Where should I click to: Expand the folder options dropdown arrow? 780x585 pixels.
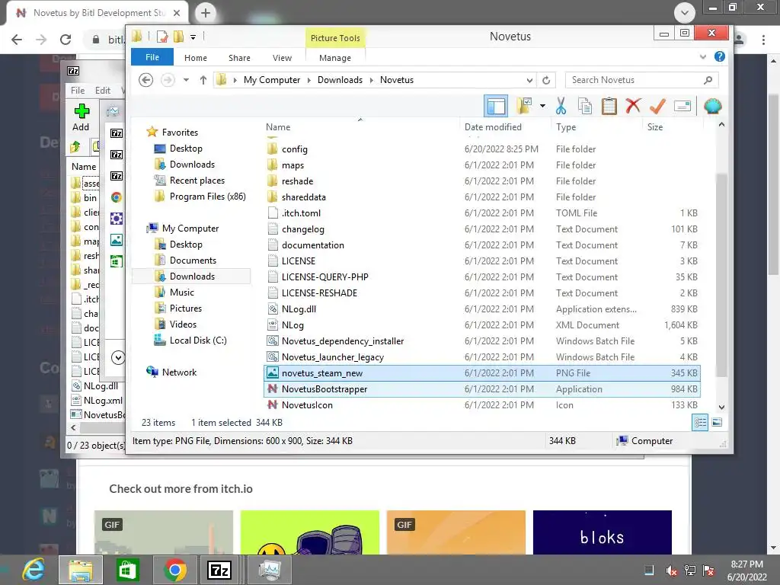(x=542, y=106)
